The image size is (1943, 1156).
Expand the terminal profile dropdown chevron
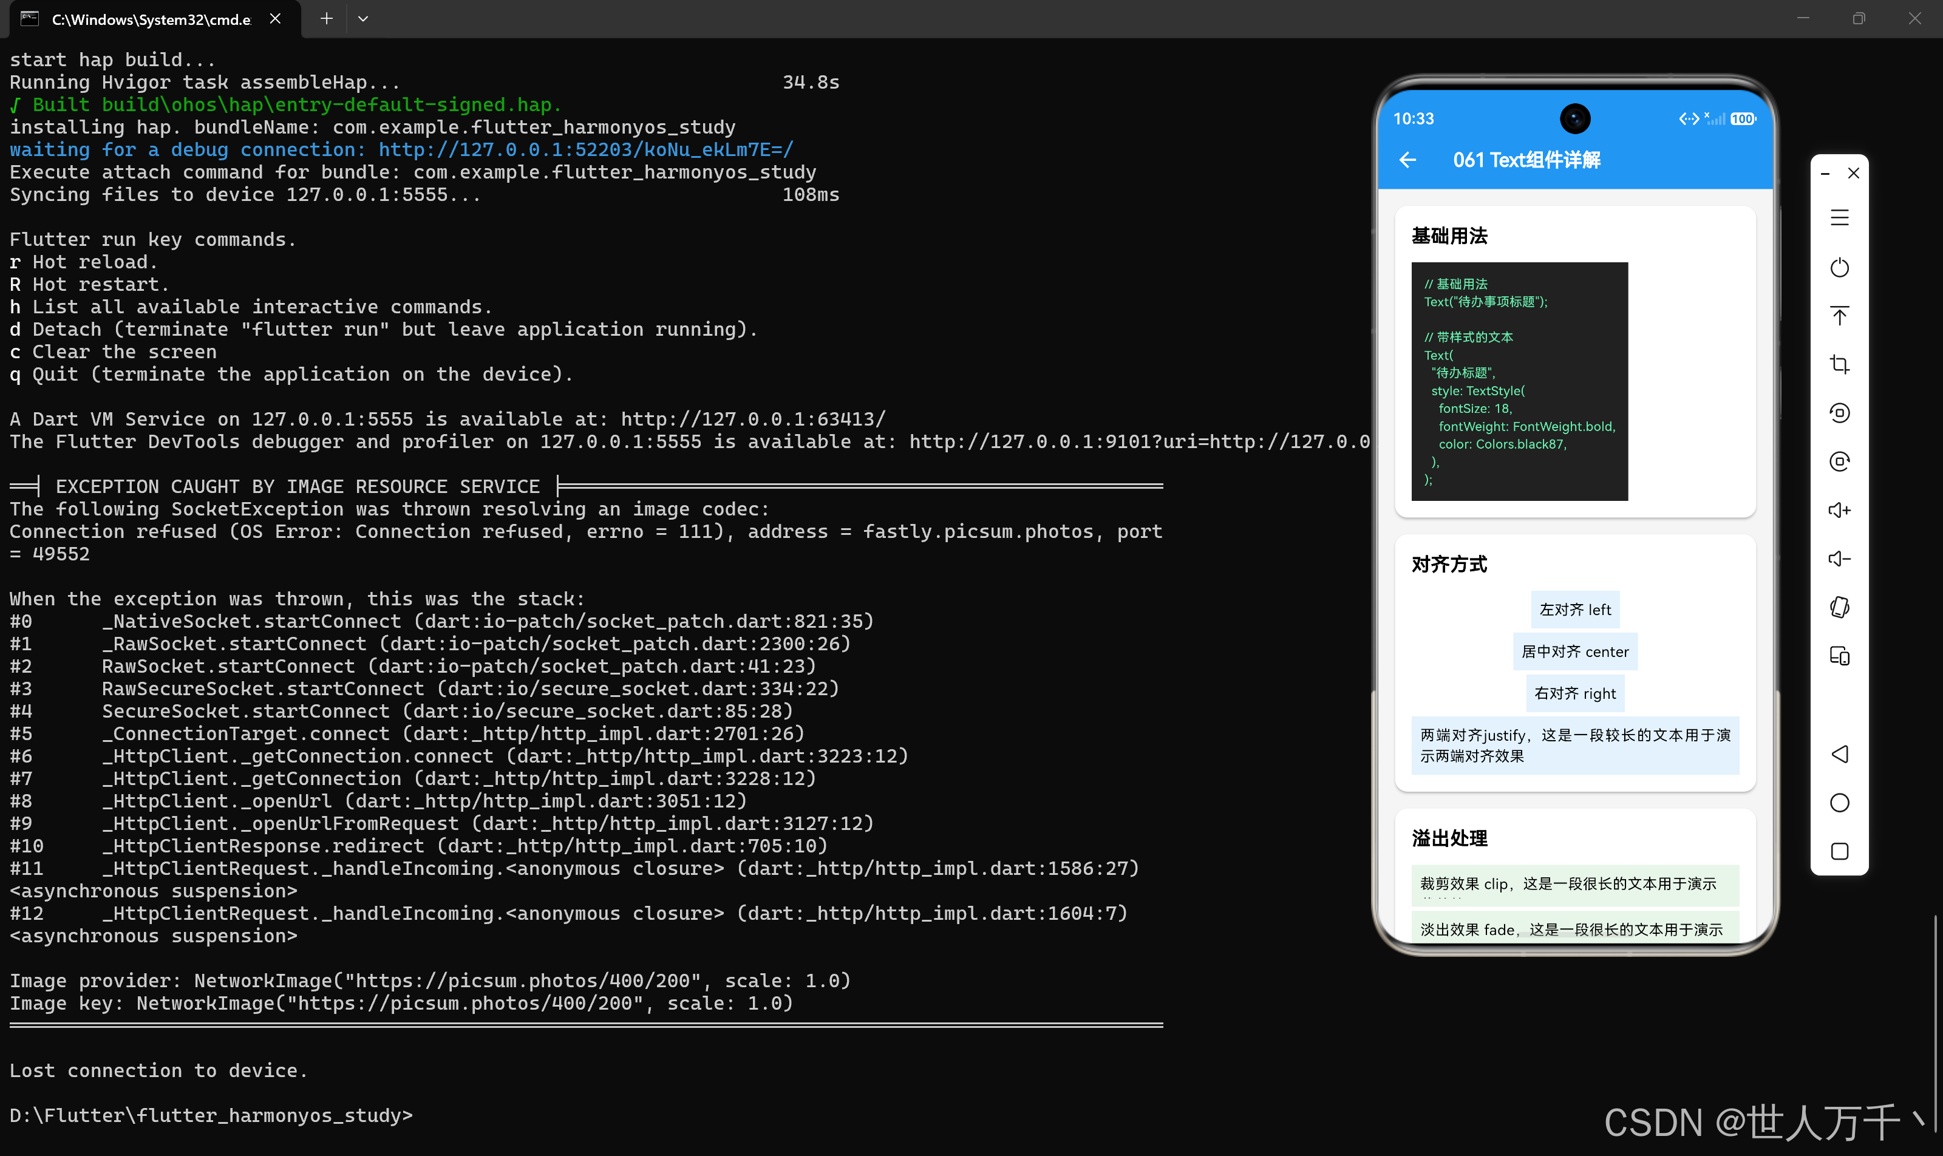(x=363, y=19)
